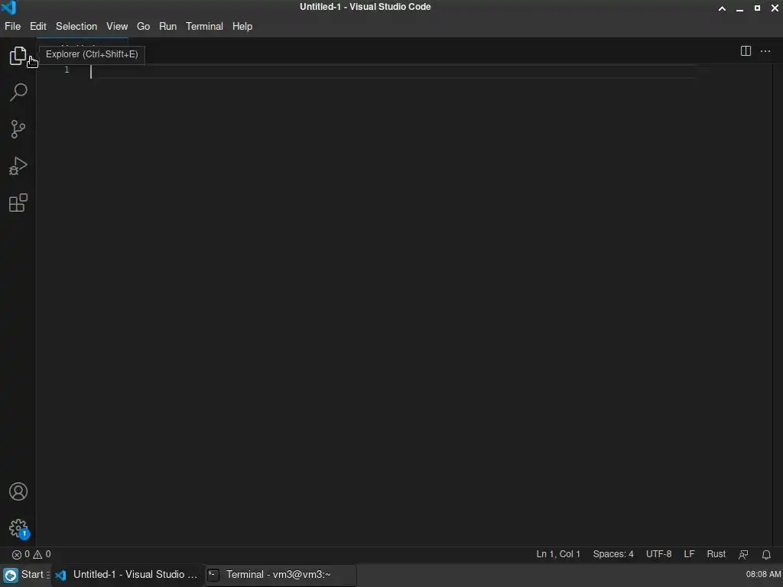Screen dimensions: 783x587
Task: Open the Go menu
Action: pos(143,27)
